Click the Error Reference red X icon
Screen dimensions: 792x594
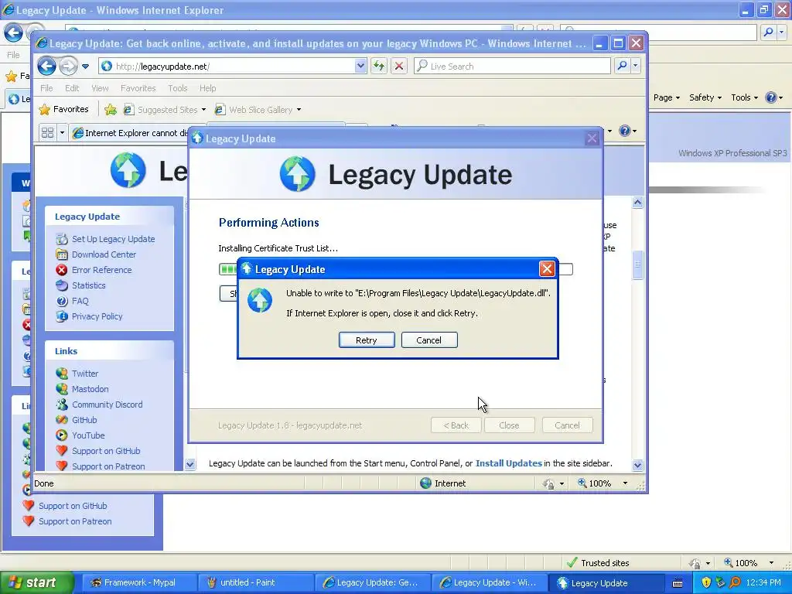(62, 270)
